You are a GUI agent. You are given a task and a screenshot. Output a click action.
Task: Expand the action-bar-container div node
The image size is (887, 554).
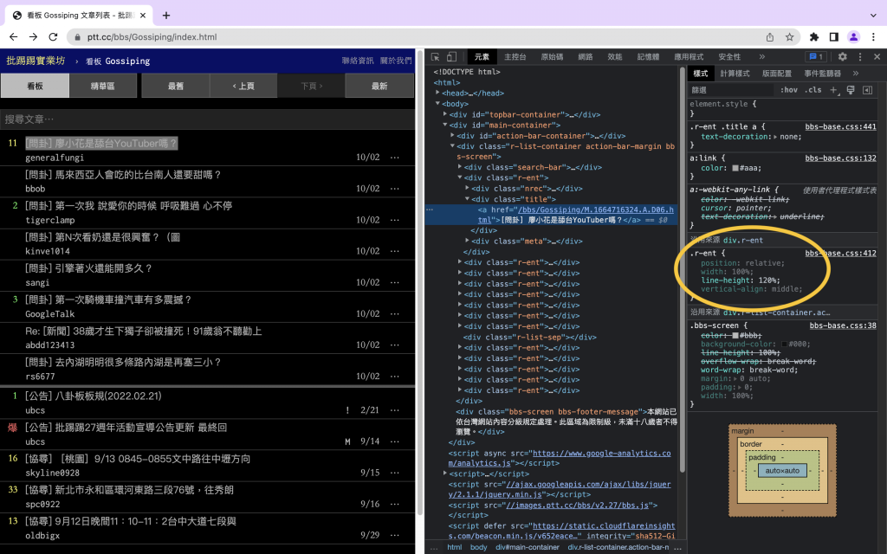click(x=452, y=136)
